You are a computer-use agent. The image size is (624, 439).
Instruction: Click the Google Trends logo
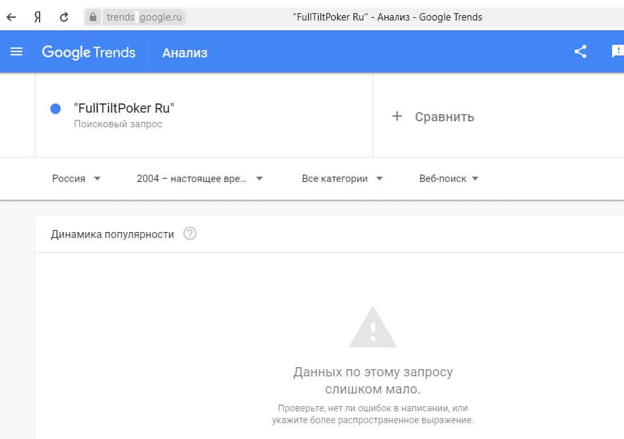(x=88, y=52)
